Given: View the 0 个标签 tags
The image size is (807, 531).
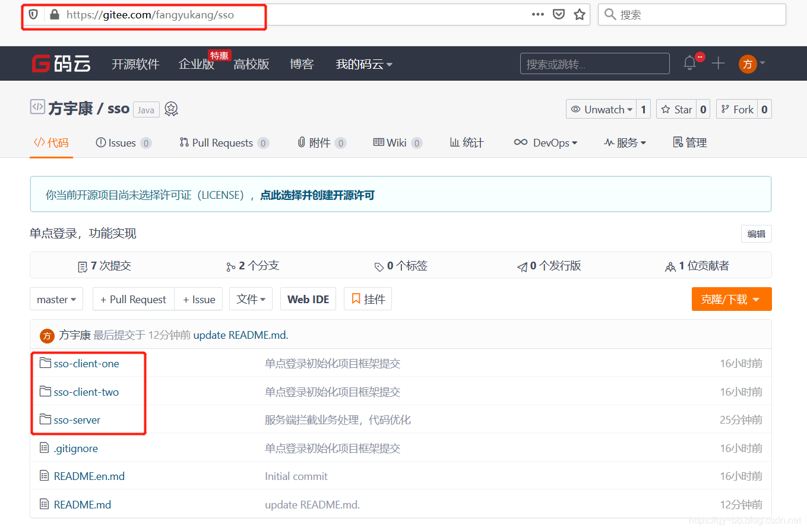Looking at the screenshot, I should (x=401, y=266).
